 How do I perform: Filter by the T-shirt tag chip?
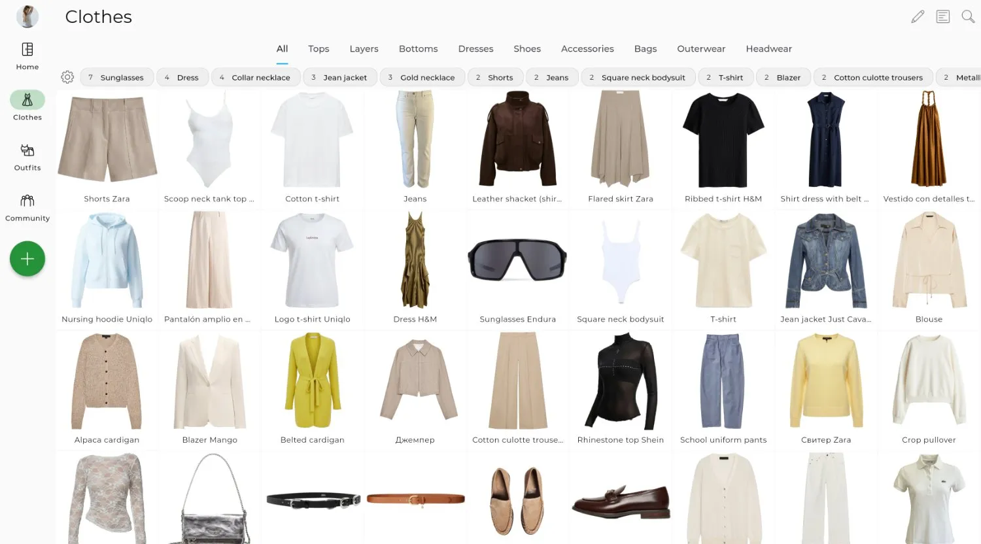coord(726,77)
